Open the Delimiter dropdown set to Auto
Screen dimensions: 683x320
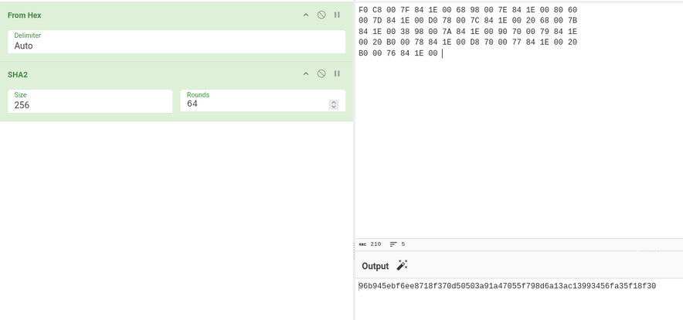click(x=177, y=42)
